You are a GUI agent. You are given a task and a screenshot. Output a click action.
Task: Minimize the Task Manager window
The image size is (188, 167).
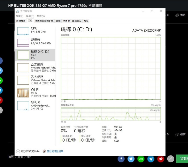[143, 11]
